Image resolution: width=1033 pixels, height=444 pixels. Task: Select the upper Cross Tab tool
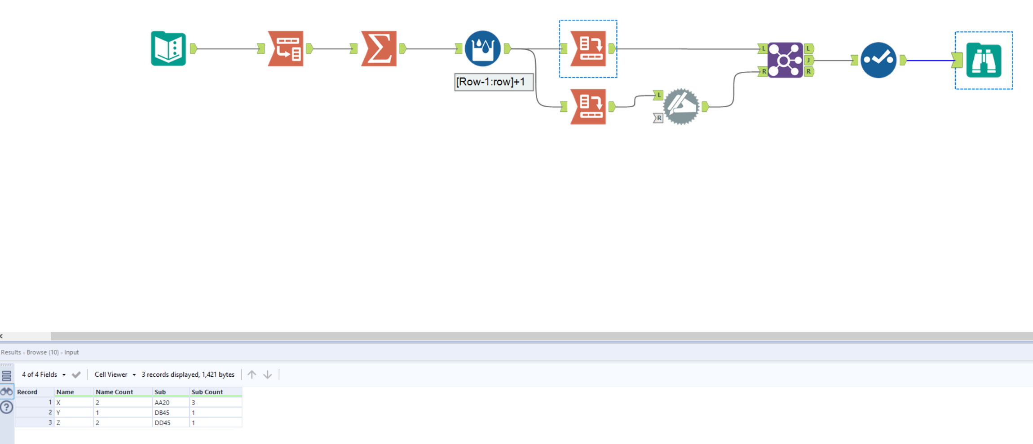[588, 48]
